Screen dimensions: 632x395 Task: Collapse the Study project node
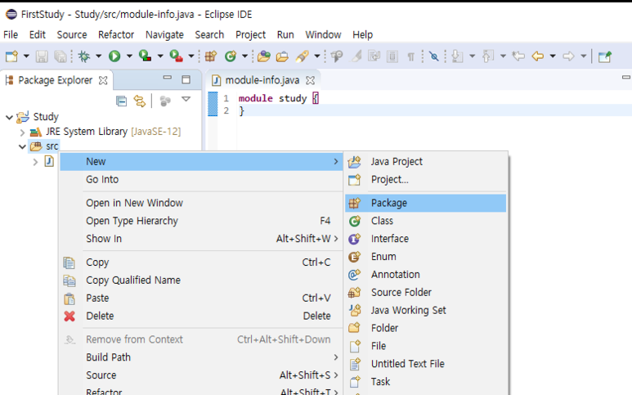[x=9, y=117]
